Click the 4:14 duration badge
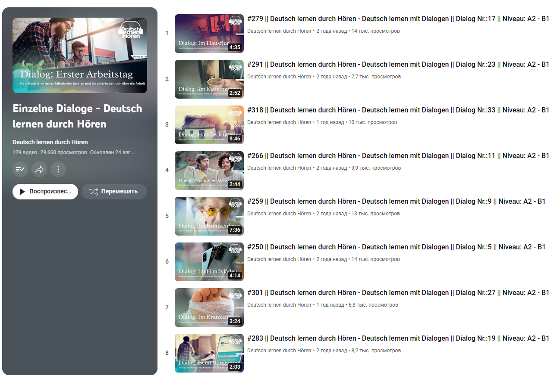This screenshot has height=379, width=557. point(235,276)
